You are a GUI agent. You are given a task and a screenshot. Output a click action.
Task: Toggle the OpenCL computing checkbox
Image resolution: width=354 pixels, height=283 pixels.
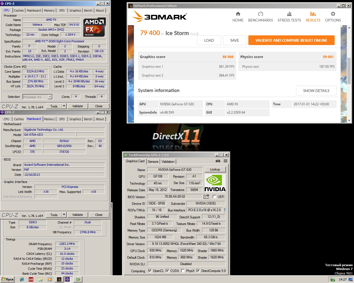(150, 271)
